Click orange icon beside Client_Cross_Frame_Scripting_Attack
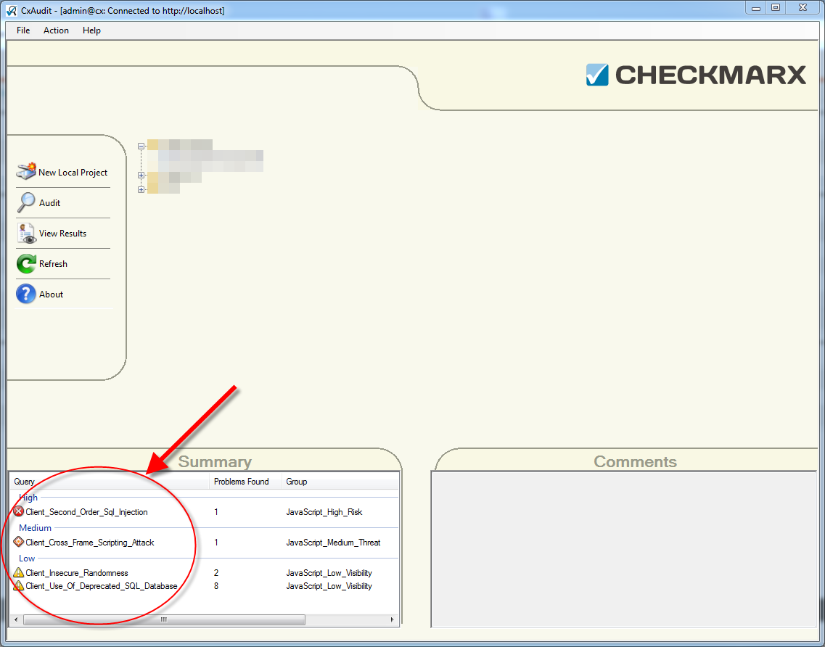The width and height of the screenshot is (825, 647). [x=18, y=542]
